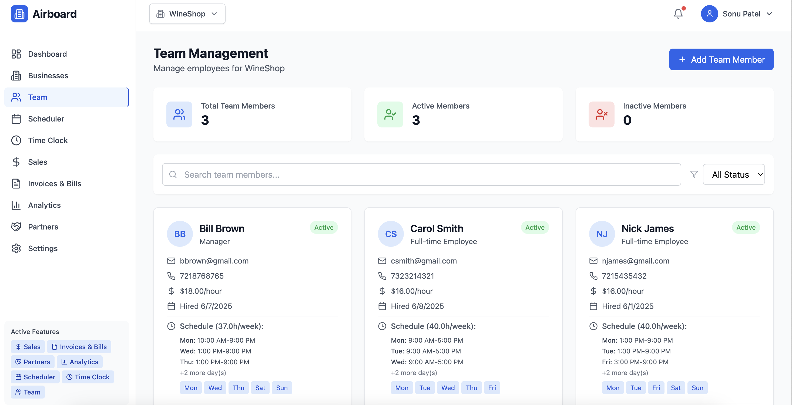
Task: Expand the All Status filter dropdown
Action: 733,174
